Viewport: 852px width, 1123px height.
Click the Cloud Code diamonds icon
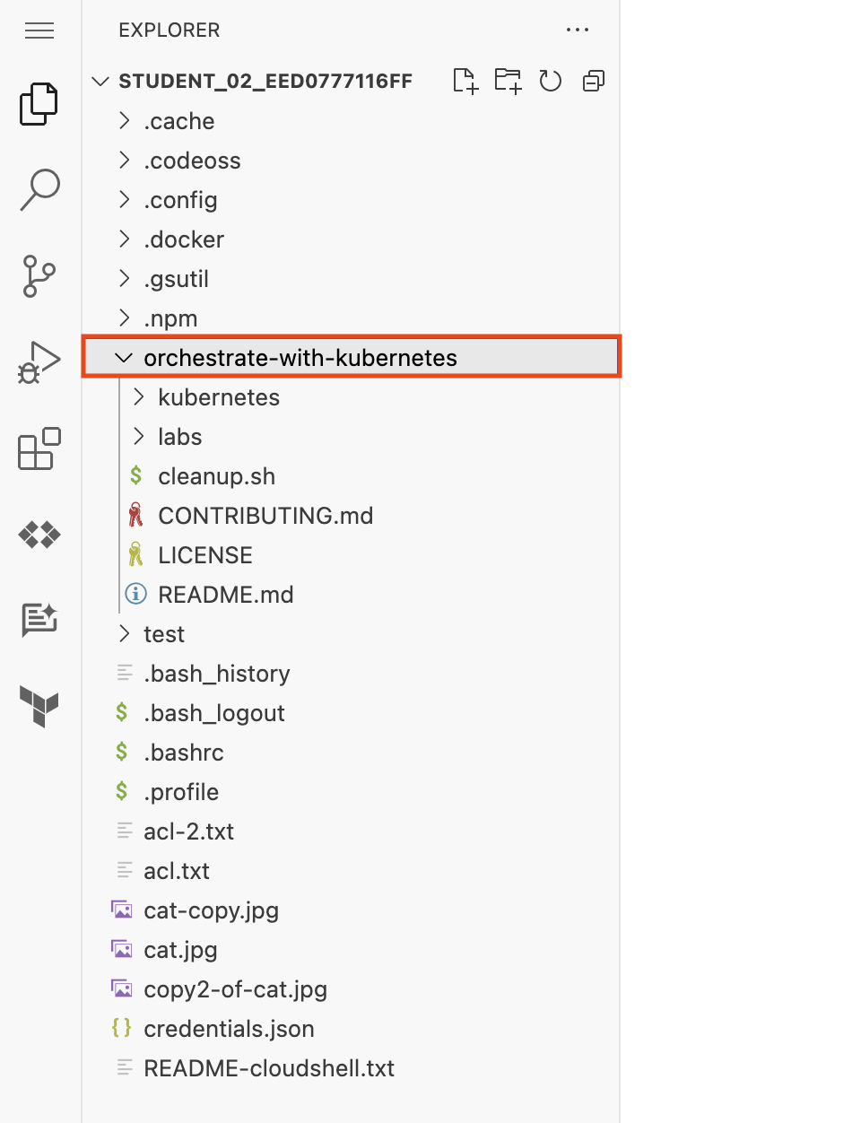[x=39, y=535]
